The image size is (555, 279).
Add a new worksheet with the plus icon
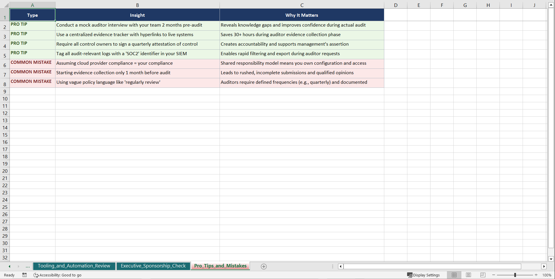pyautogui.click(x=263, y=266)
